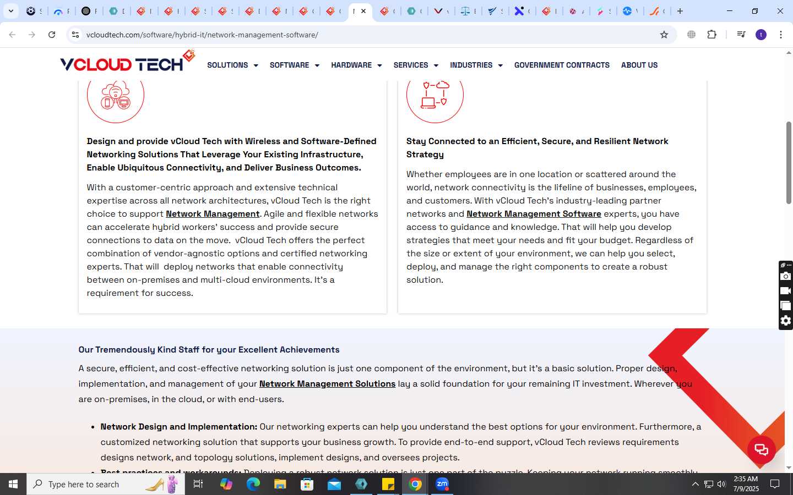Click the camera screenshot icon in side toolbar
This screenshot has width=793, height=495.
(786, 276)
